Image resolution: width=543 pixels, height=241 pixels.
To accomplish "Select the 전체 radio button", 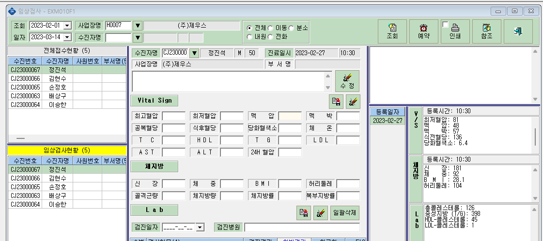I will coord(249,28).
